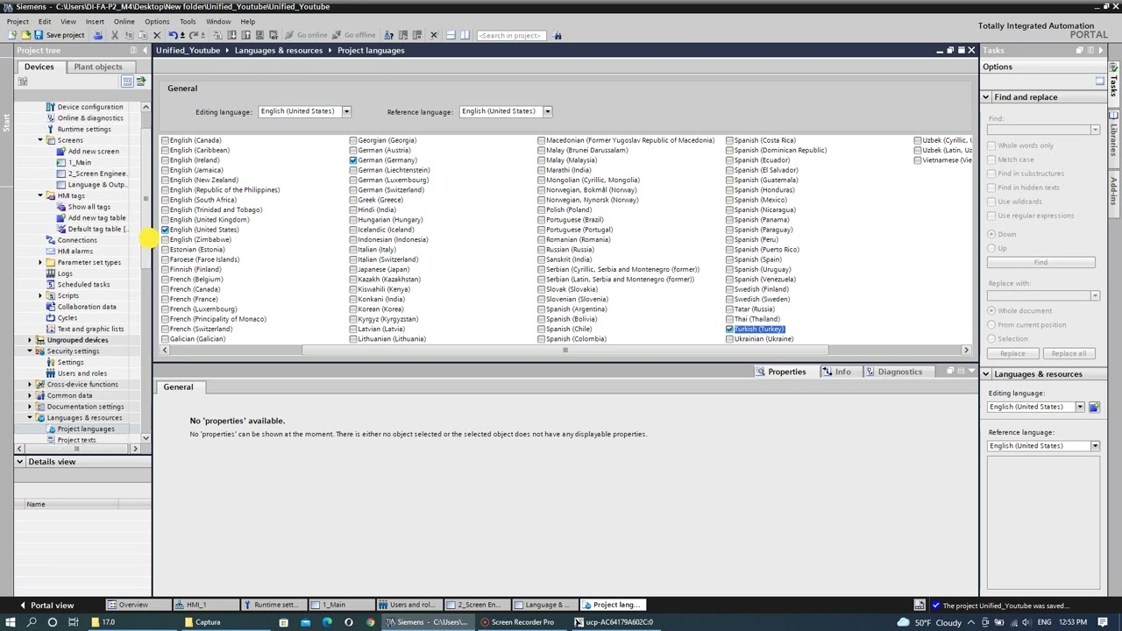Open Runtime settings in project tree

pyautogui.click(x=84, y=129)
